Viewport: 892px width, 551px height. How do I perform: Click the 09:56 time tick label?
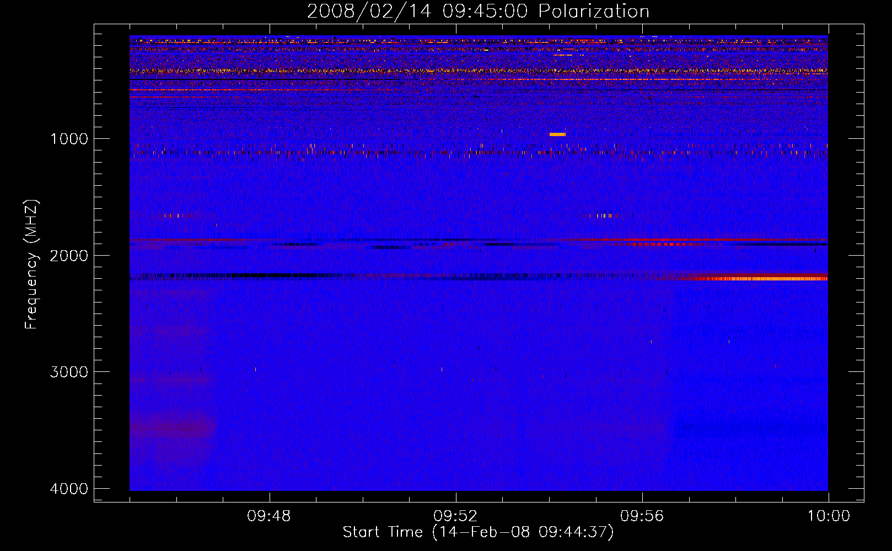(x=642, y=516)
